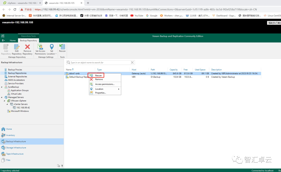Click the Repository Tools contextual tab
Screen dimensions: 281x172
[x=28, y=36]
